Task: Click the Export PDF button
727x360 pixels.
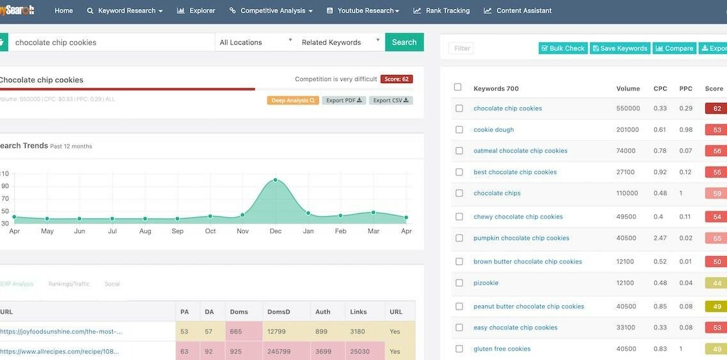Action: [x=344, y=101]
